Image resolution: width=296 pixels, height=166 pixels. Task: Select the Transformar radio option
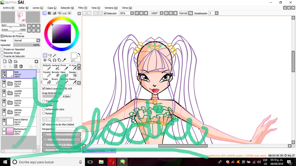point(44,101)
